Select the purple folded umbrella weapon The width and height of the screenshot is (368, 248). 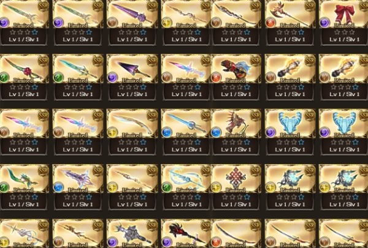click(132, 69)
